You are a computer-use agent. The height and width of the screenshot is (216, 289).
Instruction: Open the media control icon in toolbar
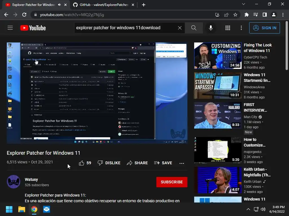click(256, 15)
